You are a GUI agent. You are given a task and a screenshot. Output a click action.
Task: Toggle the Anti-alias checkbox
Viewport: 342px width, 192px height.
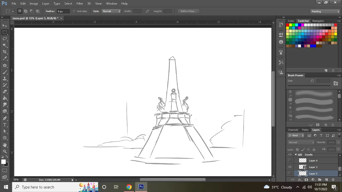(x=74, y=11)
